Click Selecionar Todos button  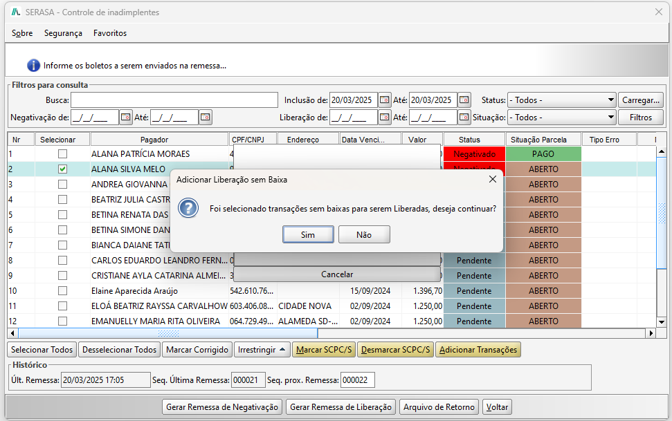(42, 350)
